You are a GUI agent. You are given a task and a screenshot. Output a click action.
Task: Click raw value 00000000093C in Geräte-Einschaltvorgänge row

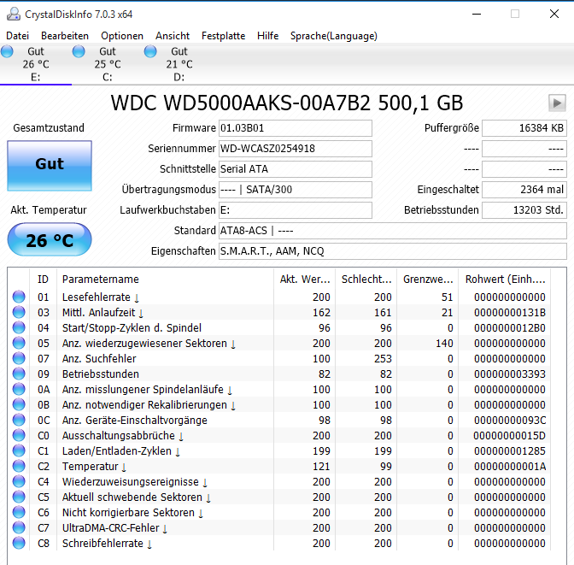pyautogui.click(x=510, y=421)
